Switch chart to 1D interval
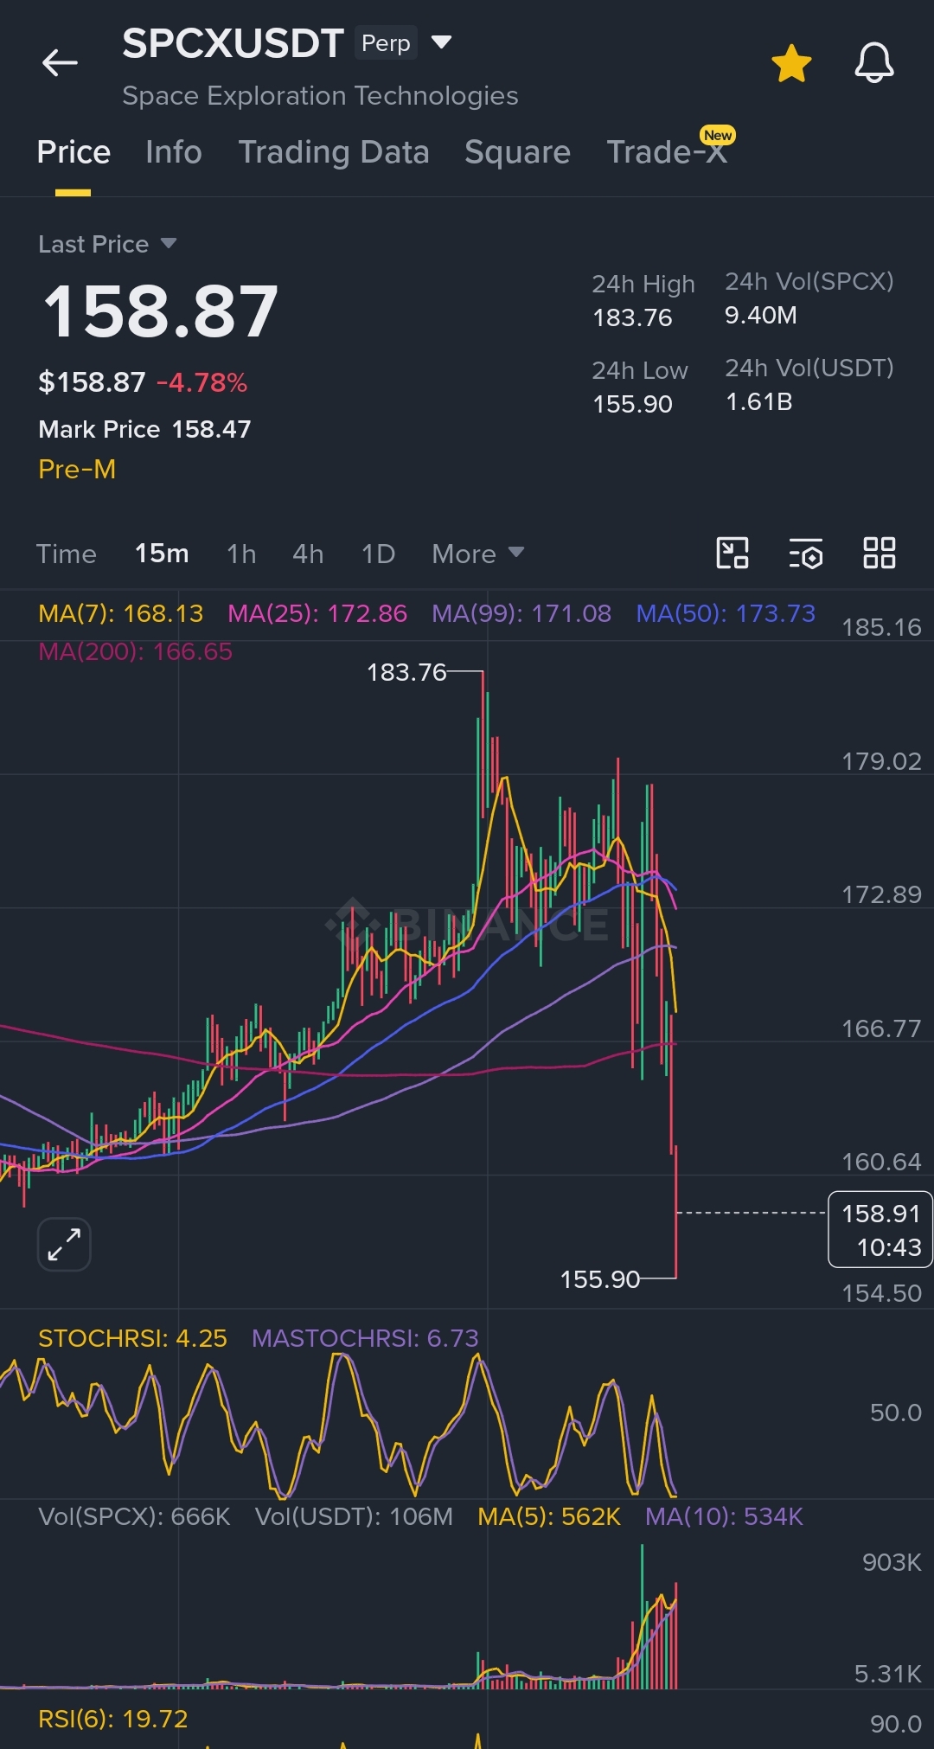This screenshot has width=934, height=1749. [378, 554]
